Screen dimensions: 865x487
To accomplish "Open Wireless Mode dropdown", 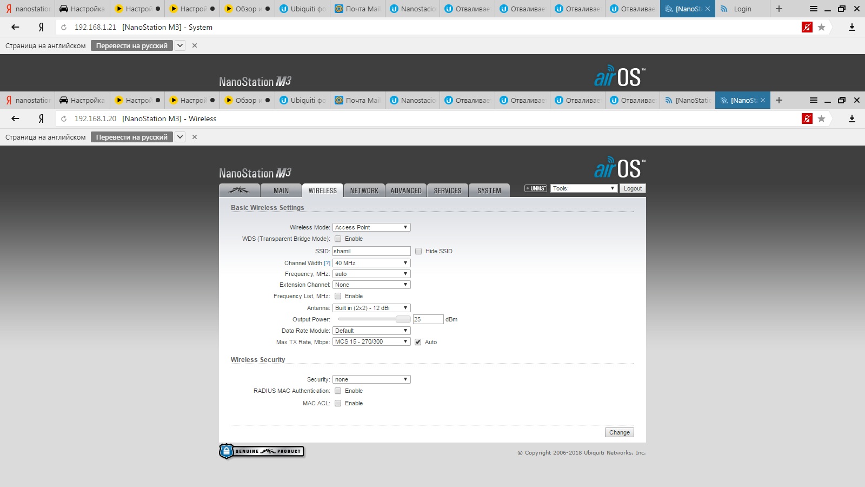I will point(371,227).
